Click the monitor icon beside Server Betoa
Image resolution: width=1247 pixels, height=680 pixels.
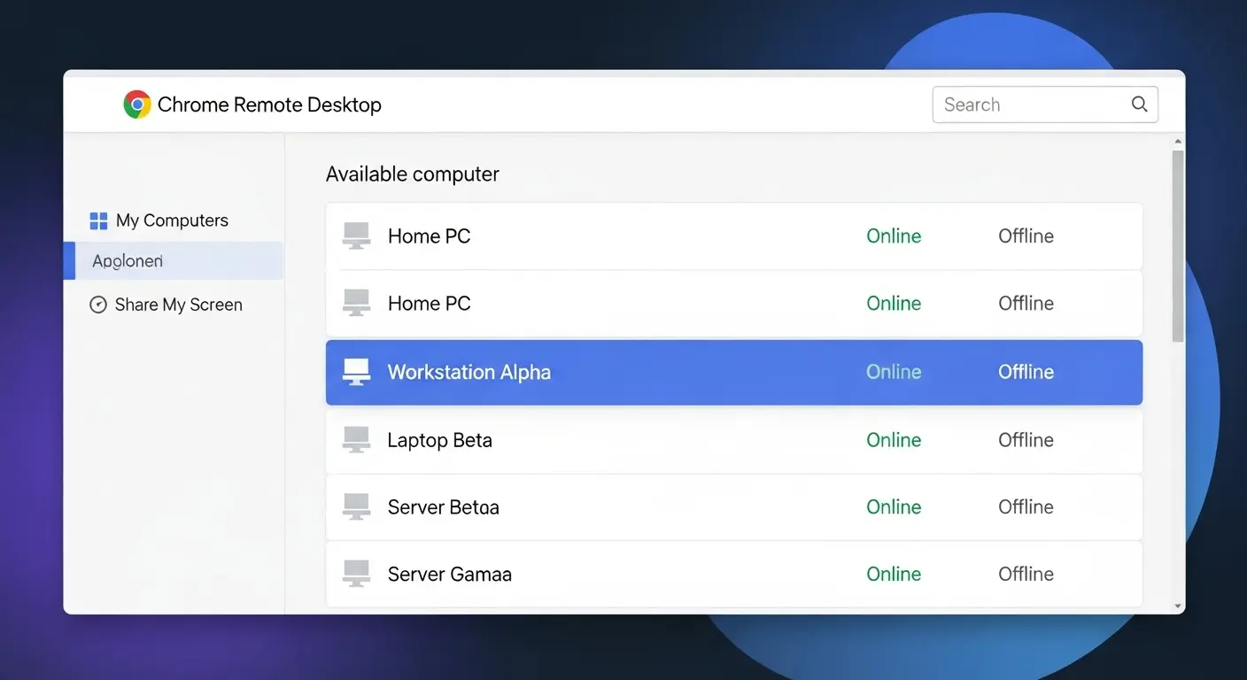point(356,506)
